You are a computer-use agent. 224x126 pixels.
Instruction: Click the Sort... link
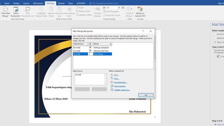pos(116,75)
